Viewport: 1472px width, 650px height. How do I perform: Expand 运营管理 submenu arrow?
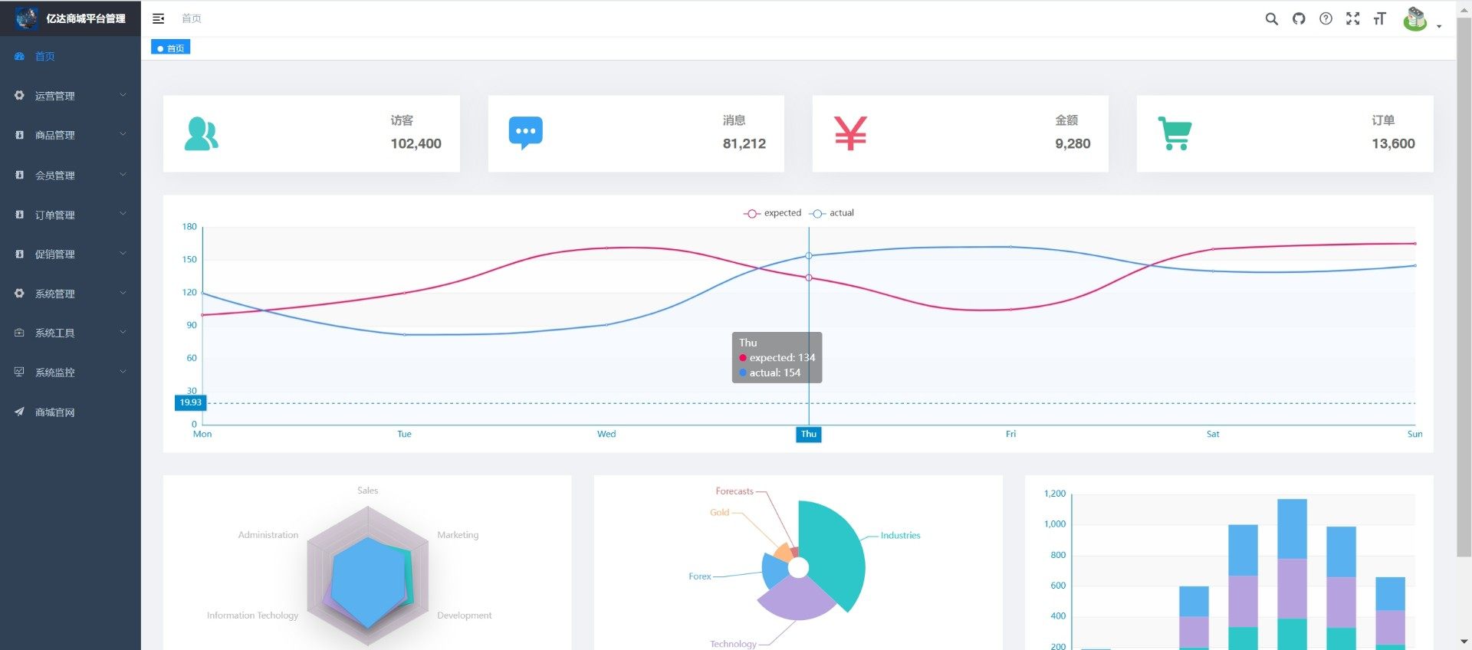123,95
